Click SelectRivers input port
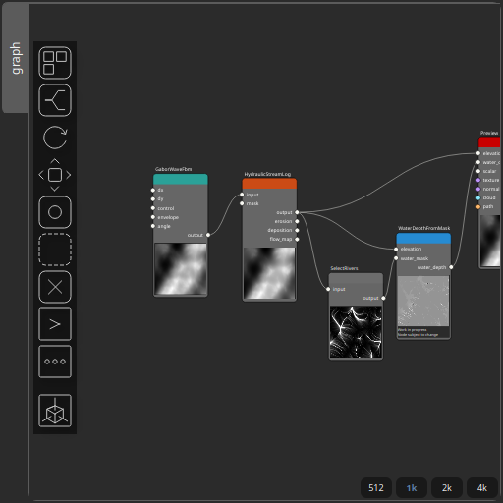Screen dimensions: 503x503 (x=328, y=289)
